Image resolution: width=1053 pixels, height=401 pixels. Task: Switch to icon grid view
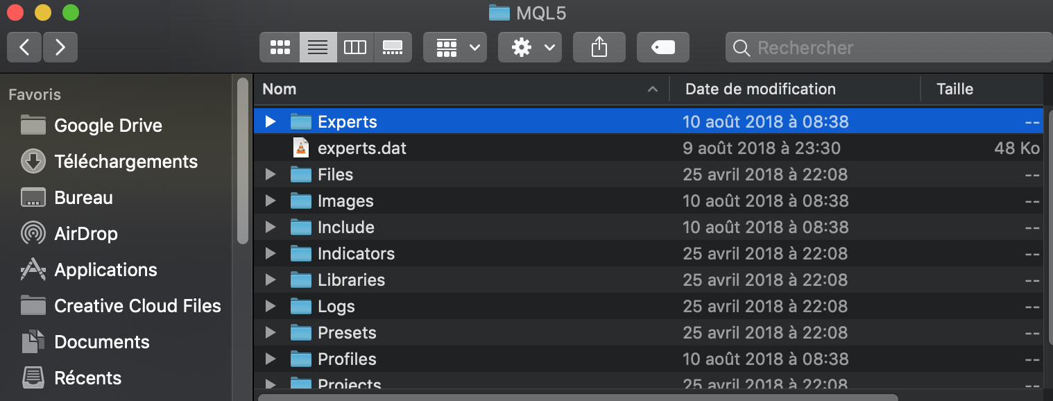[280, 47]
